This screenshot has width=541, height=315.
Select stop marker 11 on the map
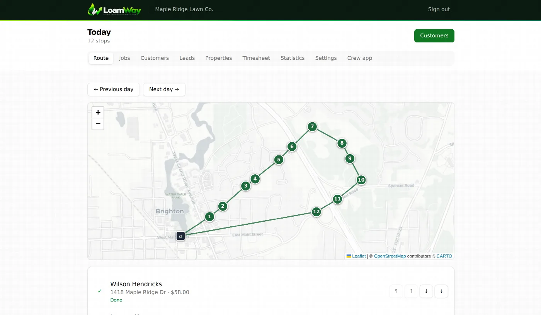coord(337,199)
